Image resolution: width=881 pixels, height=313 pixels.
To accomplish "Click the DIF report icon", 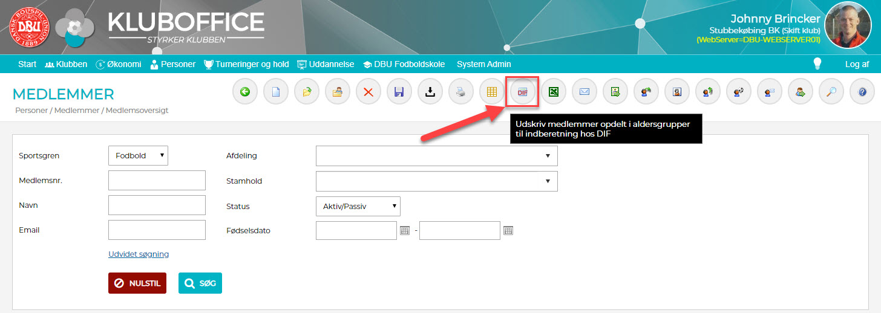I will click(x=523, y=92).
